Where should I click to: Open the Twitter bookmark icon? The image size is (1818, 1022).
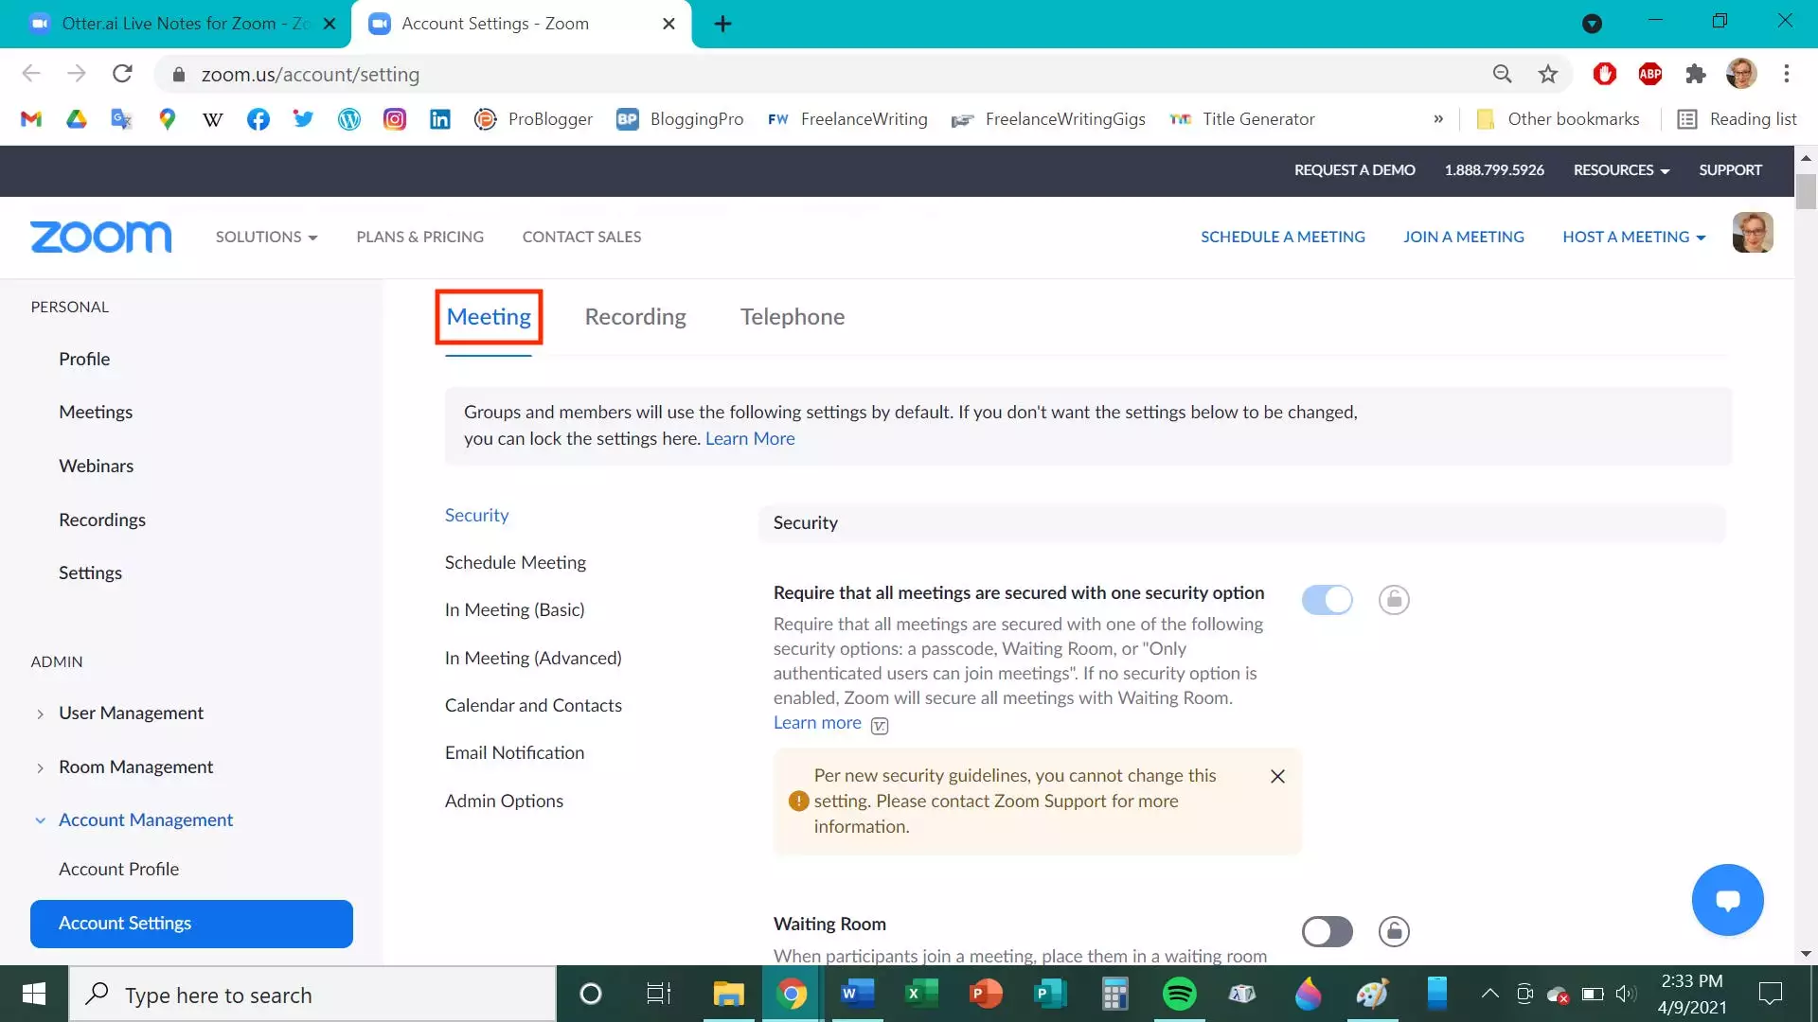303,119
